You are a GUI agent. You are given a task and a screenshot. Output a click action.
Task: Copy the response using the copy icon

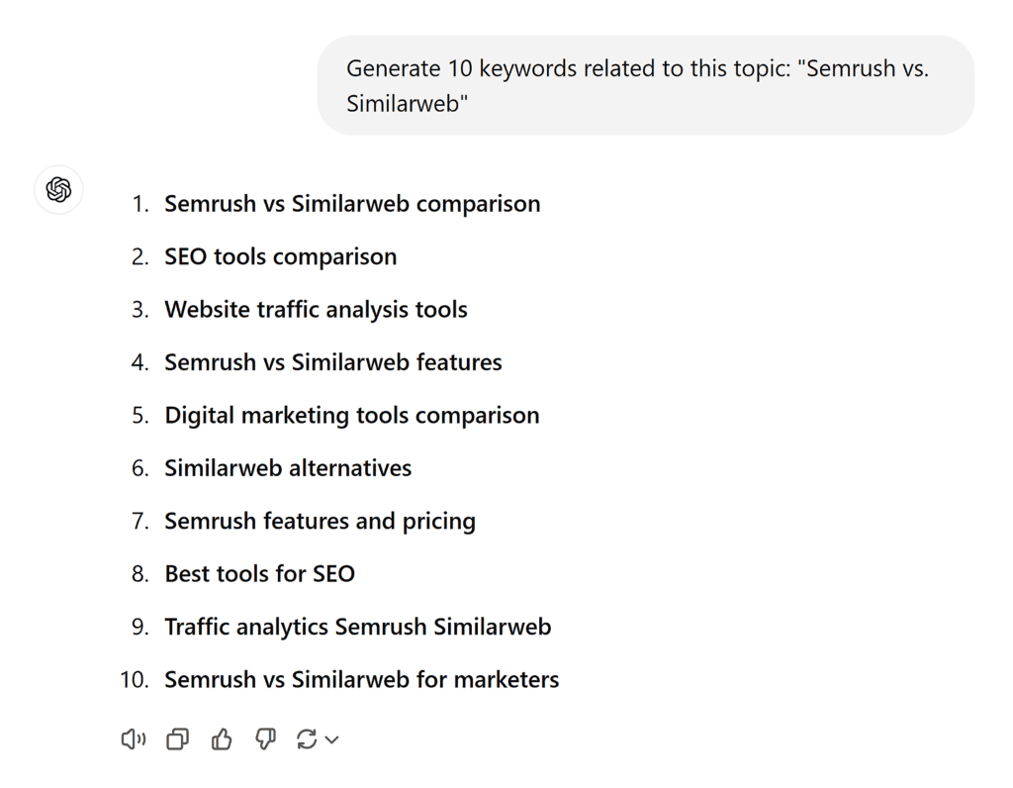pos(178,739)
